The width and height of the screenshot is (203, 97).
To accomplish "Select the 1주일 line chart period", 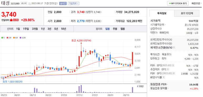I will pos(26,29).
